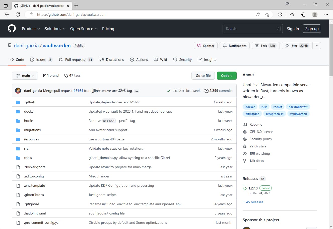Open the dani-garcia owner link
Image resolution: width=333 pixels, height=229 pixels.
point(26,46)
